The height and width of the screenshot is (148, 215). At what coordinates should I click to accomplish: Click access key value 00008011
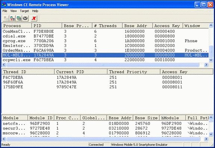tap(172, 87)
